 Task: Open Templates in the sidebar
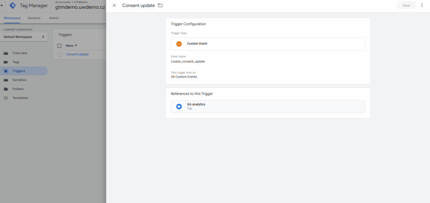coord(20,98)
